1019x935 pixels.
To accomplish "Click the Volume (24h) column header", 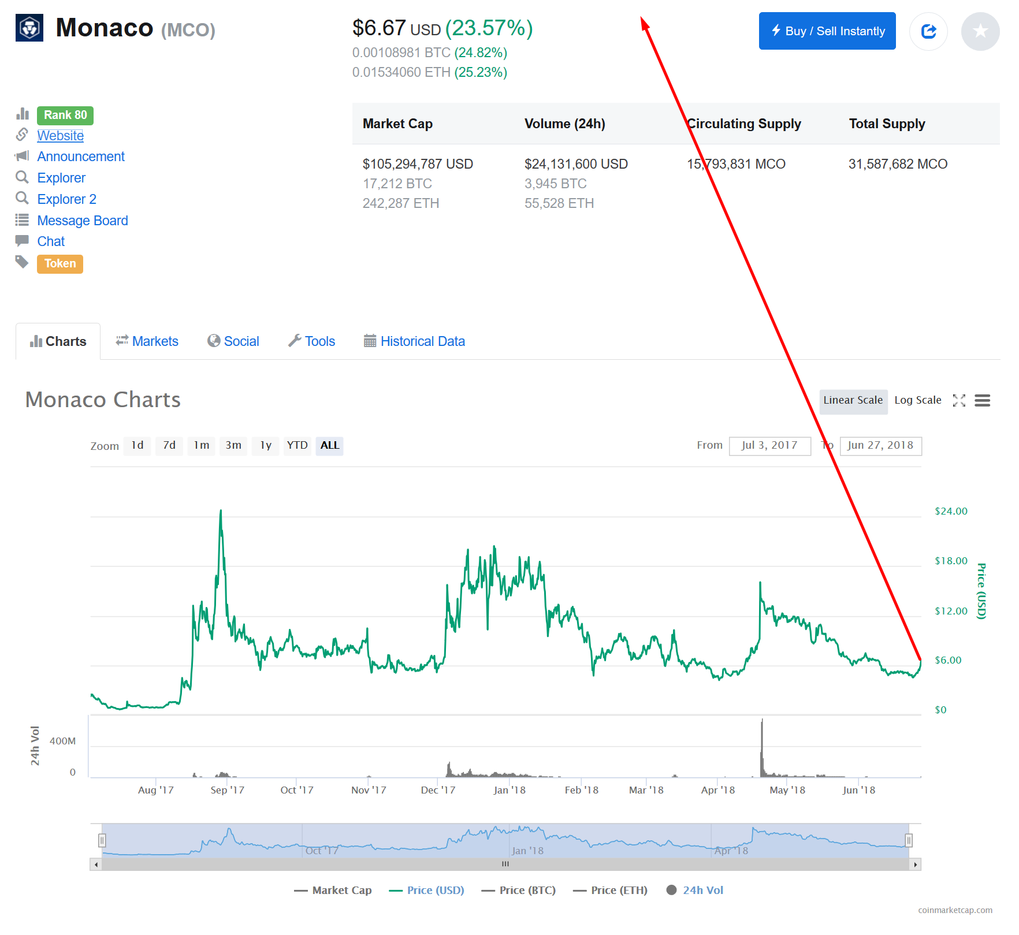I will (565, 124).
